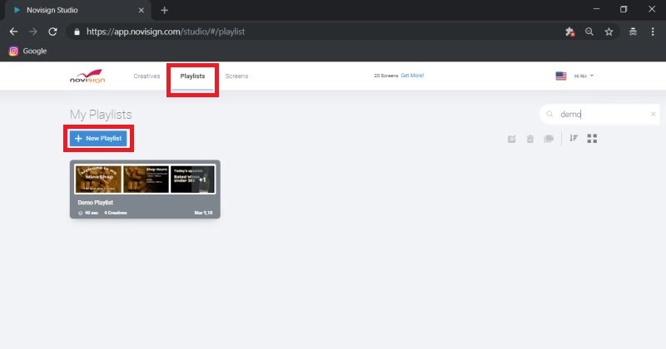Switch to the Screens tab
666x349 pixels.
pyautogui.click(x=236, y=76)
